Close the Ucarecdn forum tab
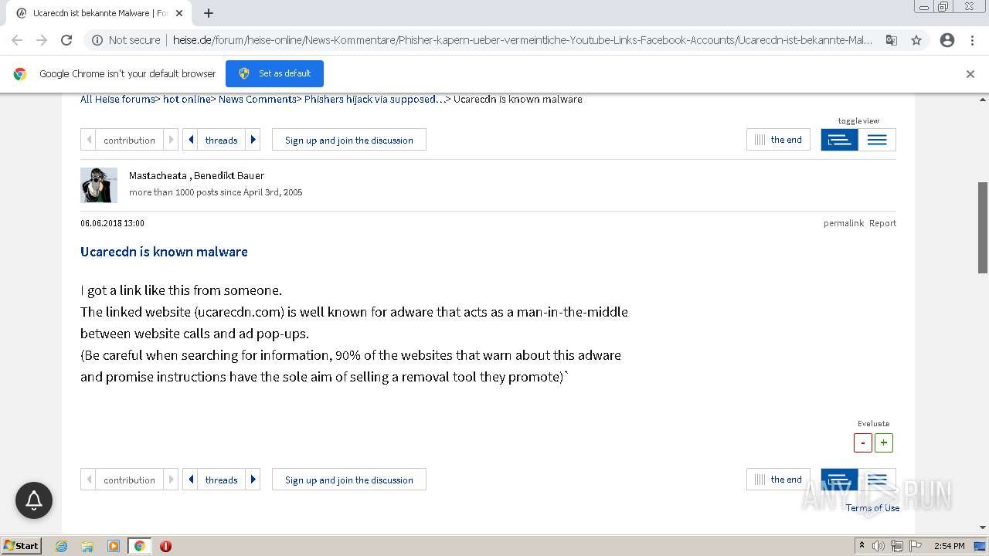The image size is (989, 556). point(179,13)
